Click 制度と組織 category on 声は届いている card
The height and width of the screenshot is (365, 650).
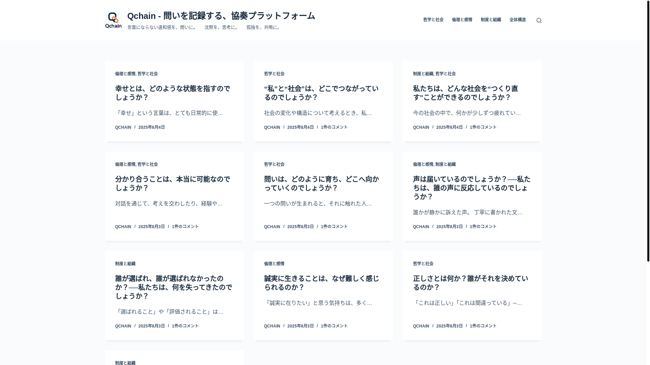[446, 164]
